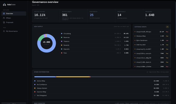
Task: Click the 58.38% Not Delegated value
Action: tap(156, 95)
